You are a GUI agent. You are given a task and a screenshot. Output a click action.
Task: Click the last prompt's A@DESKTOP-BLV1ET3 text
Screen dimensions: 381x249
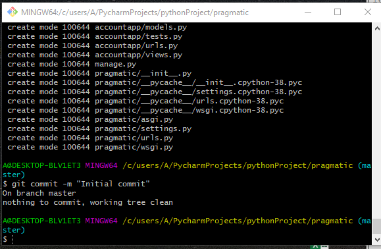coord(41,221)
